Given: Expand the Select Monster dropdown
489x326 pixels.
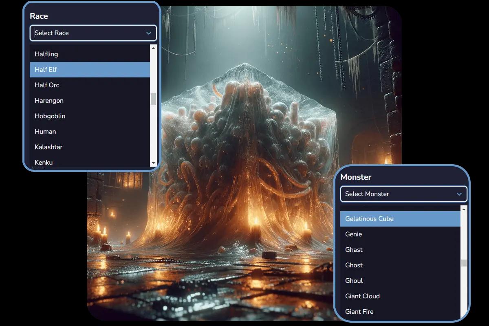Looking at the screenshot, I should (403, 194).
